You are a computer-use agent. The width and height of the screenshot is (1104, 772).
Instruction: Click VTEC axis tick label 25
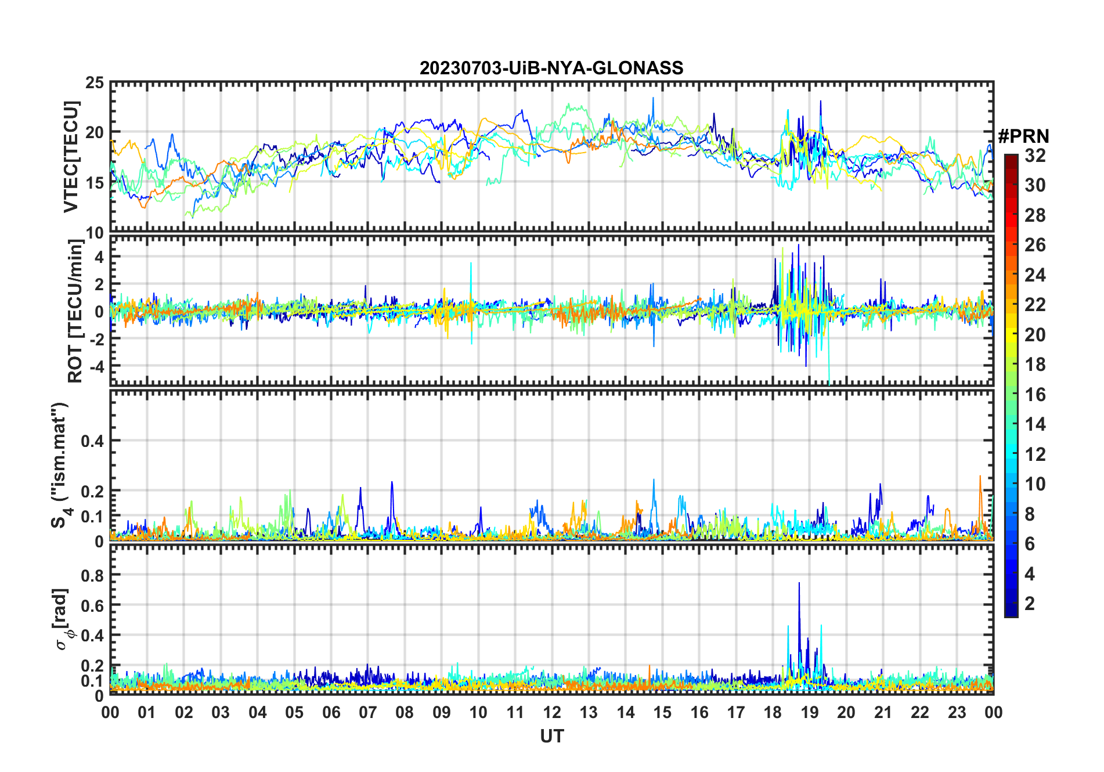tap(95, 83)
